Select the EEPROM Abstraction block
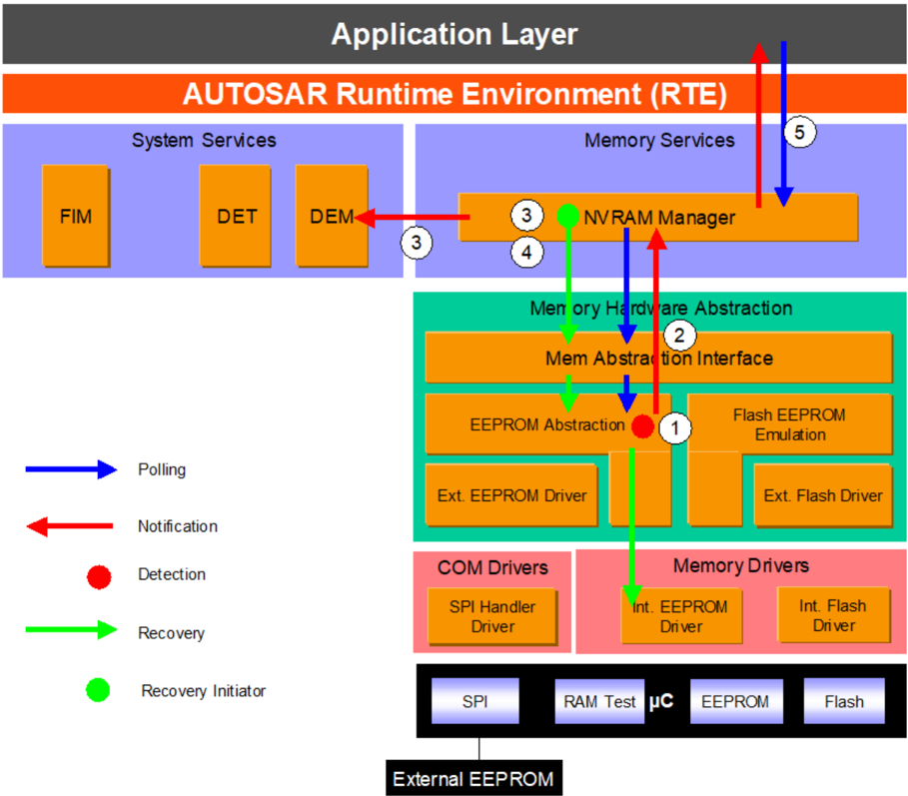The image size is (908, 796). (x=547, y=424)
